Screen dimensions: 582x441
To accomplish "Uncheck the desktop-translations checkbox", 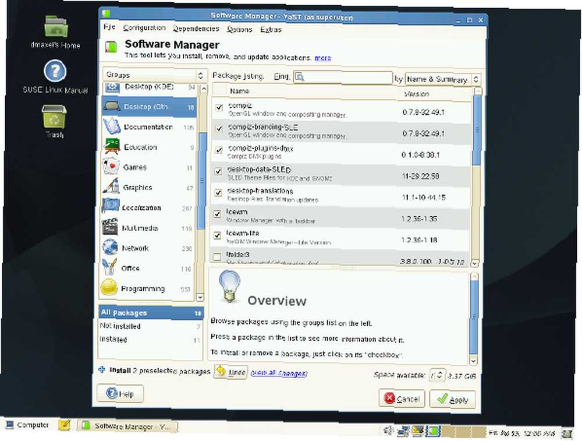I will coord(218,192).
